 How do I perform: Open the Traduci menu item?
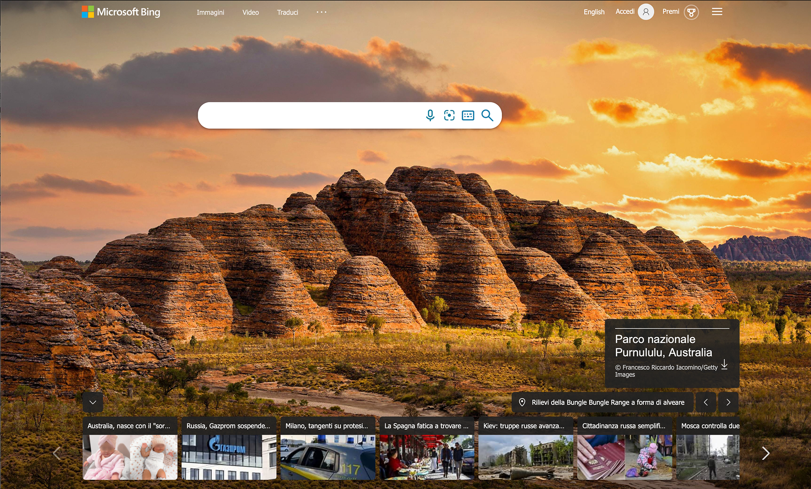pos(287,12)
